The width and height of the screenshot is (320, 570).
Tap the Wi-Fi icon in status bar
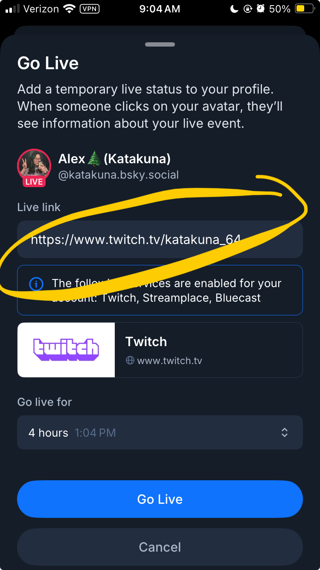pyautogui.click(x=68, y=9)
